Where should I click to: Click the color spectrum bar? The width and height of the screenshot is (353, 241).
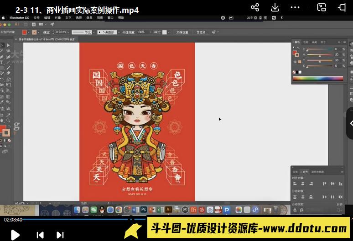(x=318, y=79)
